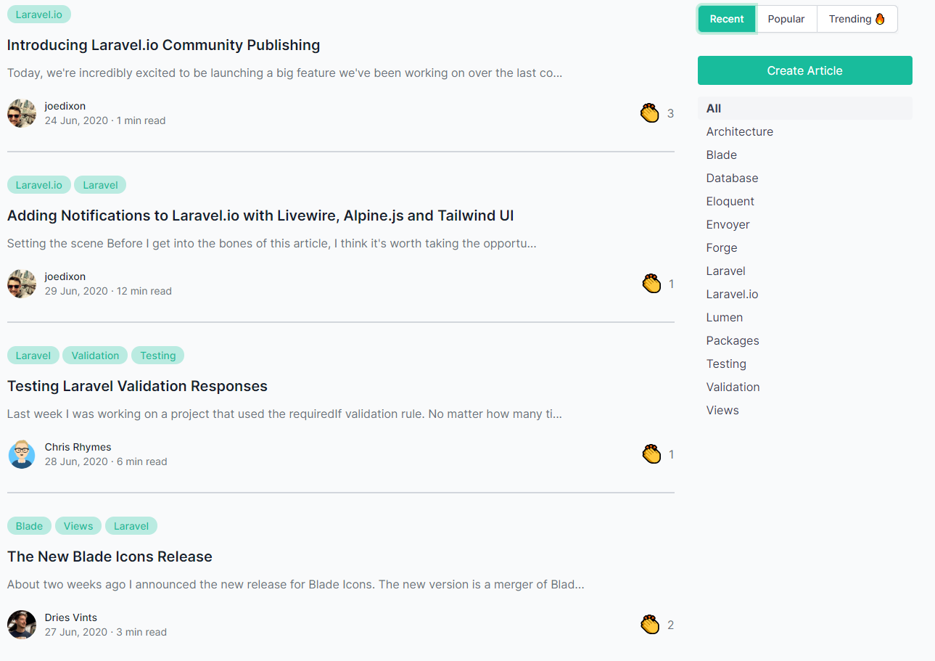Click excerpt starting "Today, we're incredibly excited"
This screenshot has height=661, width=935.
click(285, 73)
